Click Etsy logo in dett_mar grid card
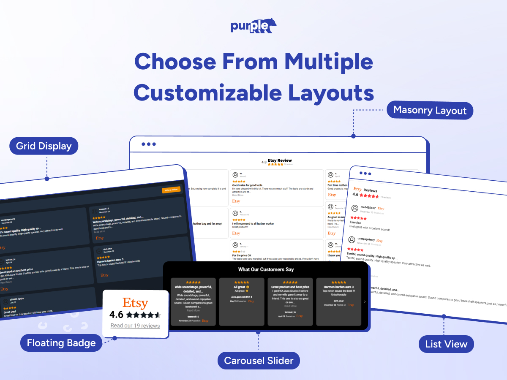The width and height of the screenshot is (507, 380). pos(104,275)
